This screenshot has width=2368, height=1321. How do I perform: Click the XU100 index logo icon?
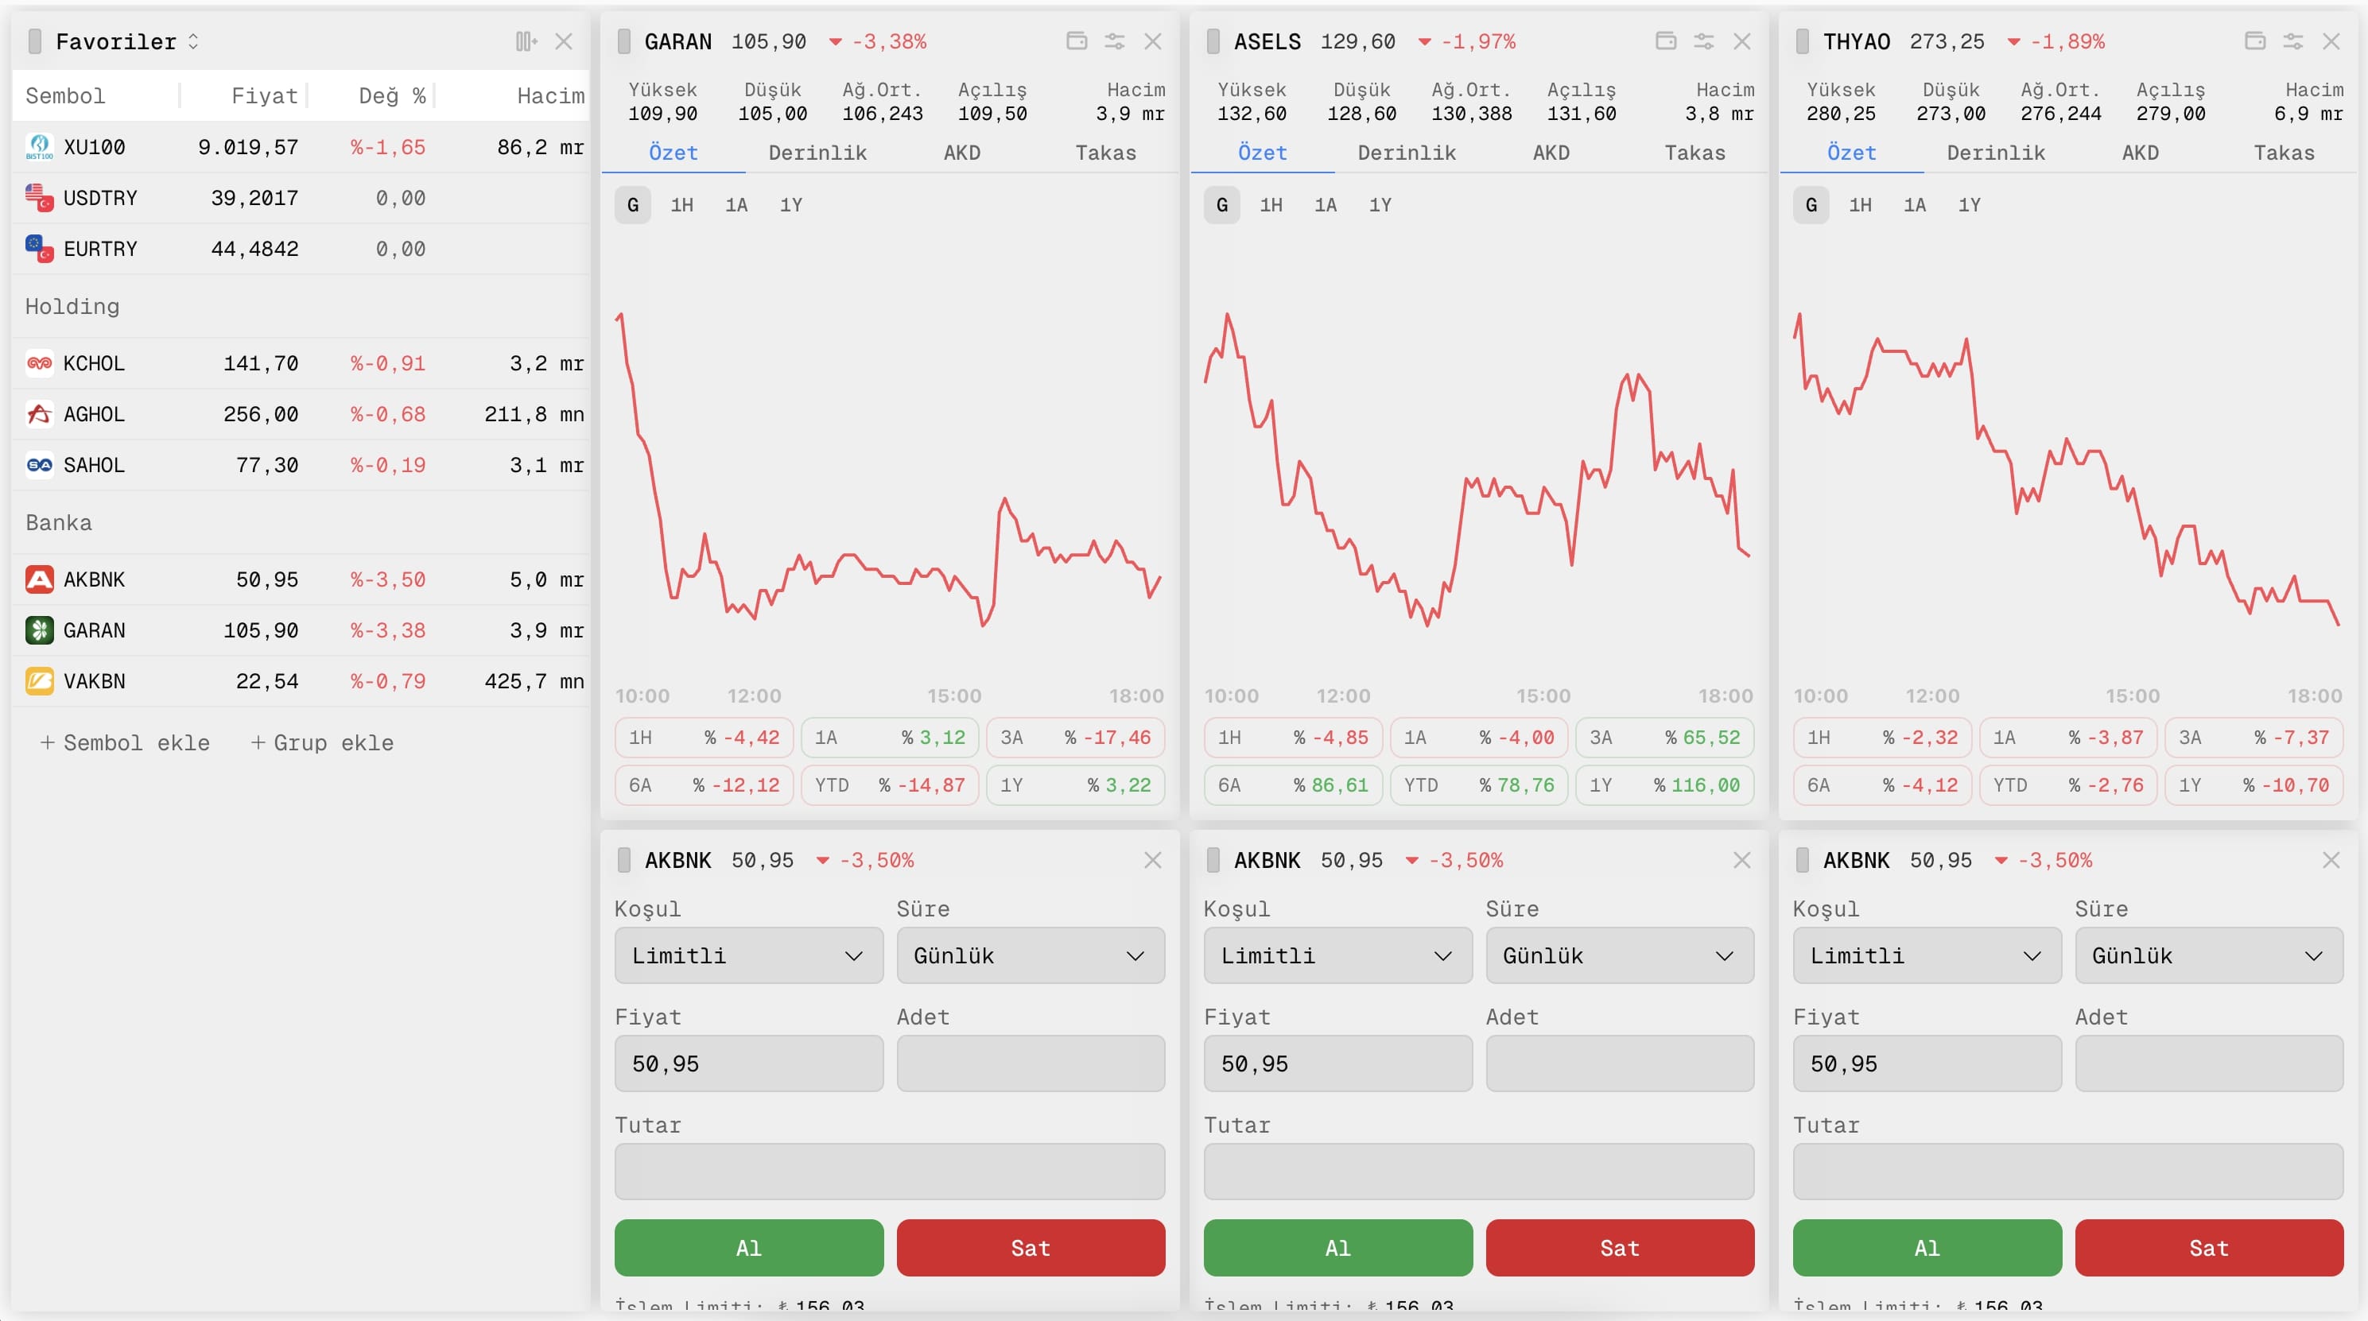click(x=40, y=147)
